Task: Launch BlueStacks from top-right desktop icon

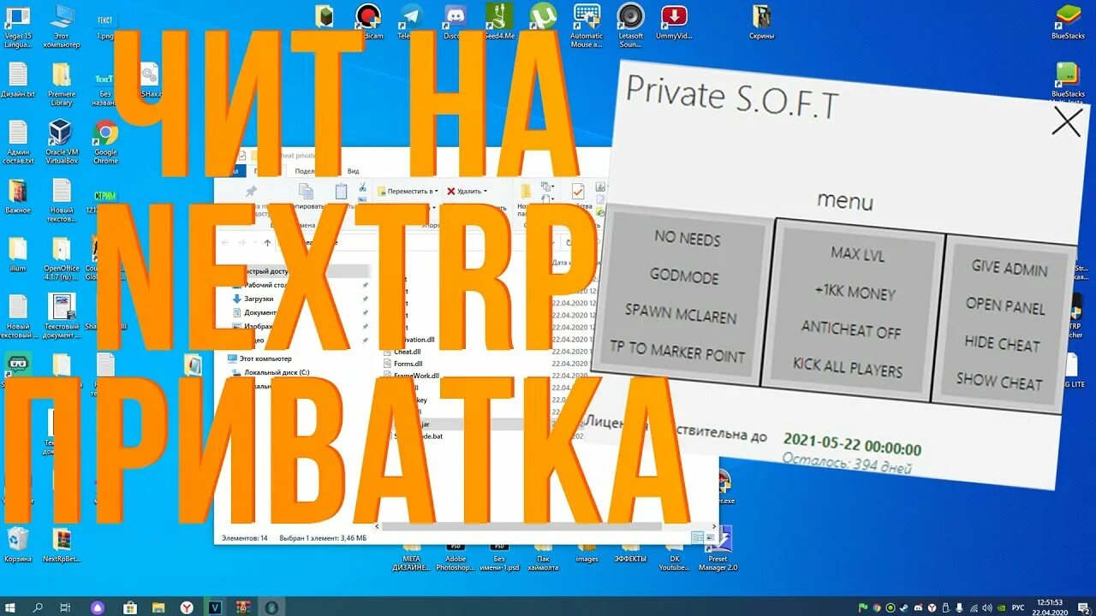Action: pos(1068,23)
